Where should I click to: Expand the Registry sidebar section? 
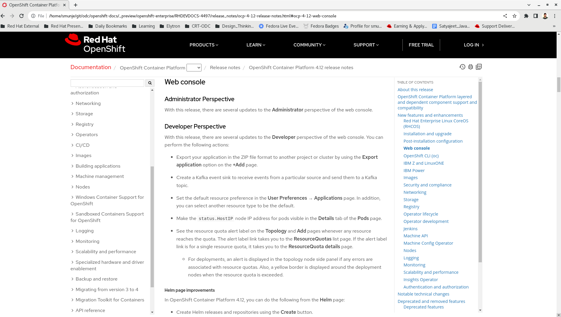point(82,124)
